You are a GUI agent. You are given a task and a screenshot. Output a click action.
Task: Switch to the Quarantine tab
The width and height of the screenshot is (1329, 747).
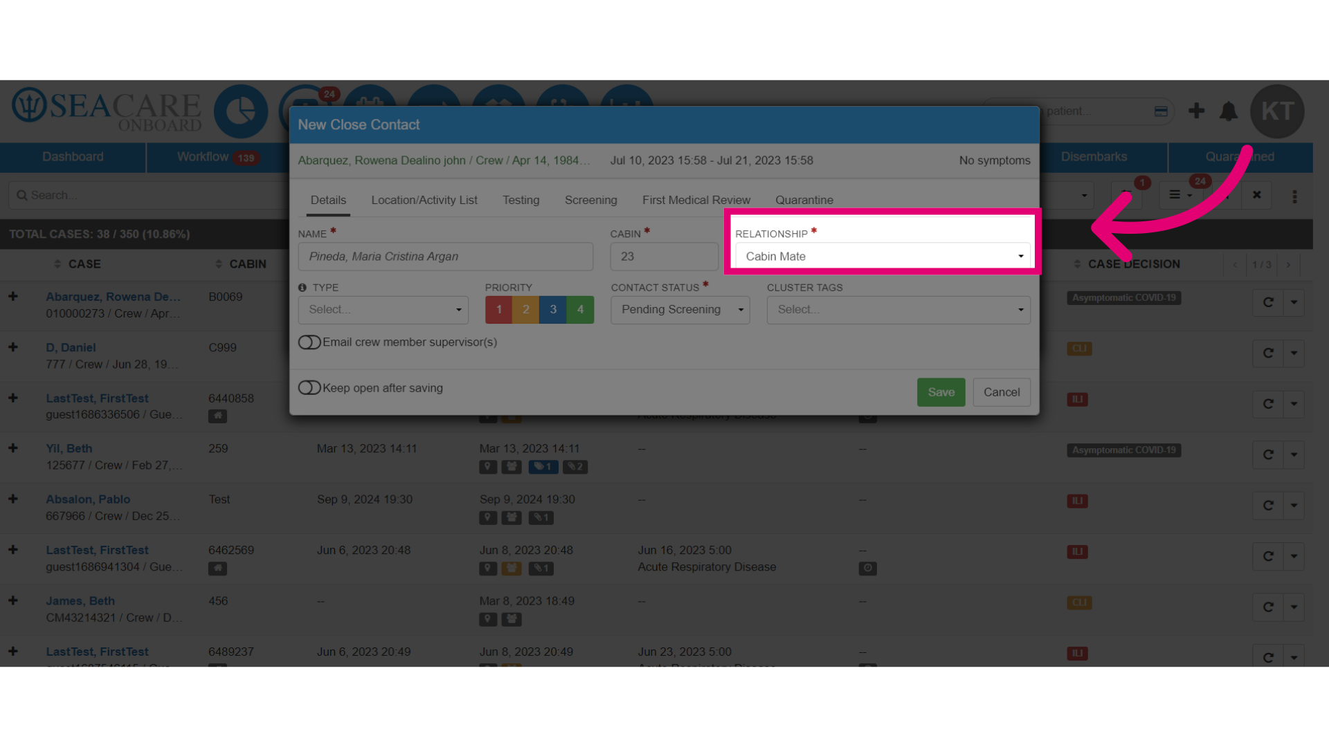[x=804, y=200]
